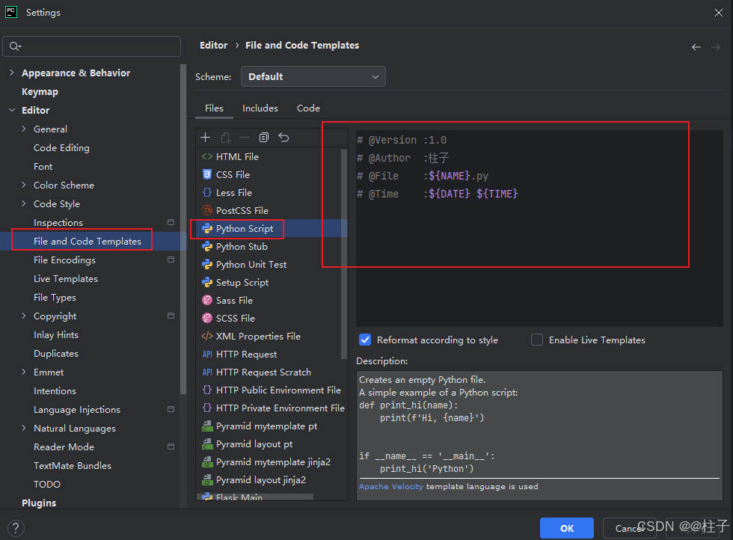
Task: Open Keymap settings
Action: [x=40, y=92]
